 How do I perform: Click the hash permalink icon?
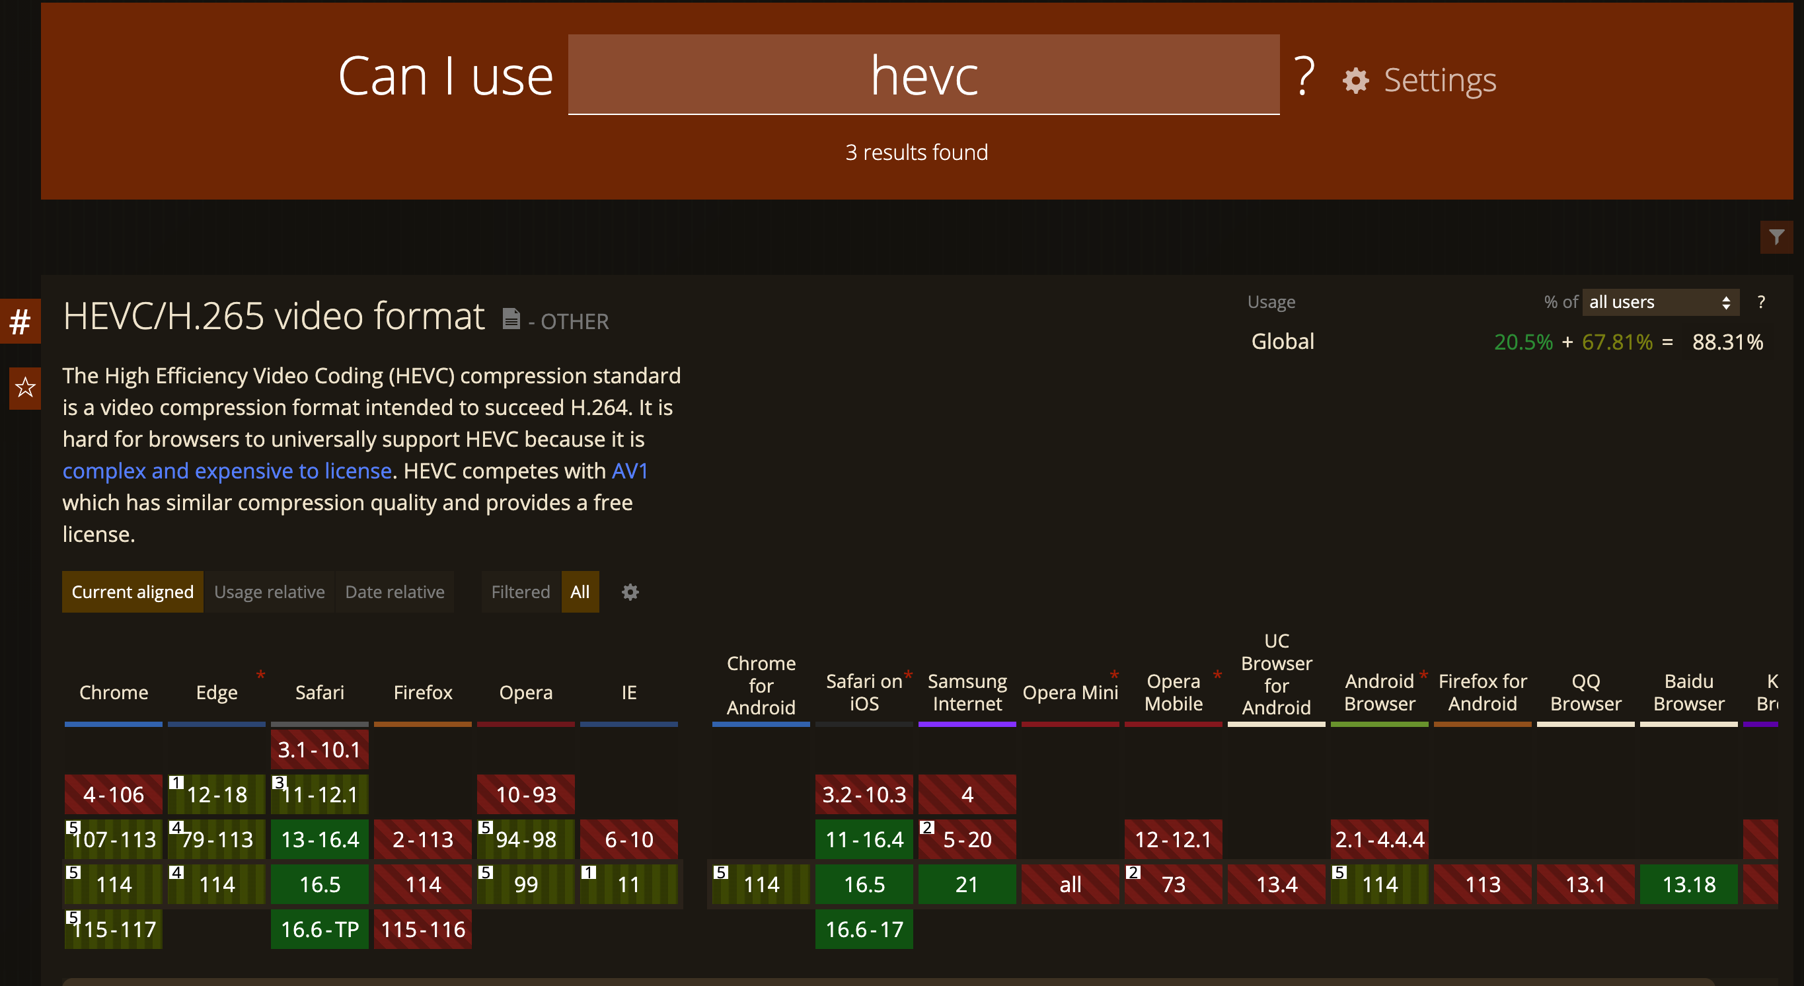click(20, 321)
